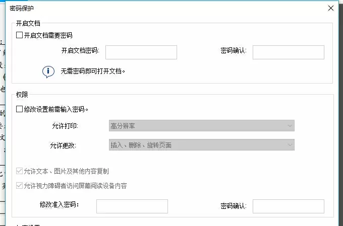Enable the 开启文档需要密码 checkbox
Viewport: 343px width, 226px height.
[x=20, y=36]
